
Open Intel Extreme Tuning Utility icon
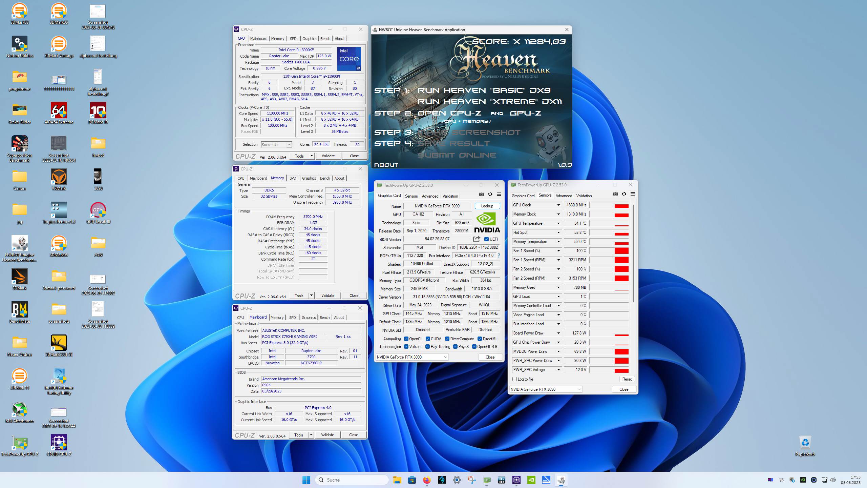[x=59, y=382]
